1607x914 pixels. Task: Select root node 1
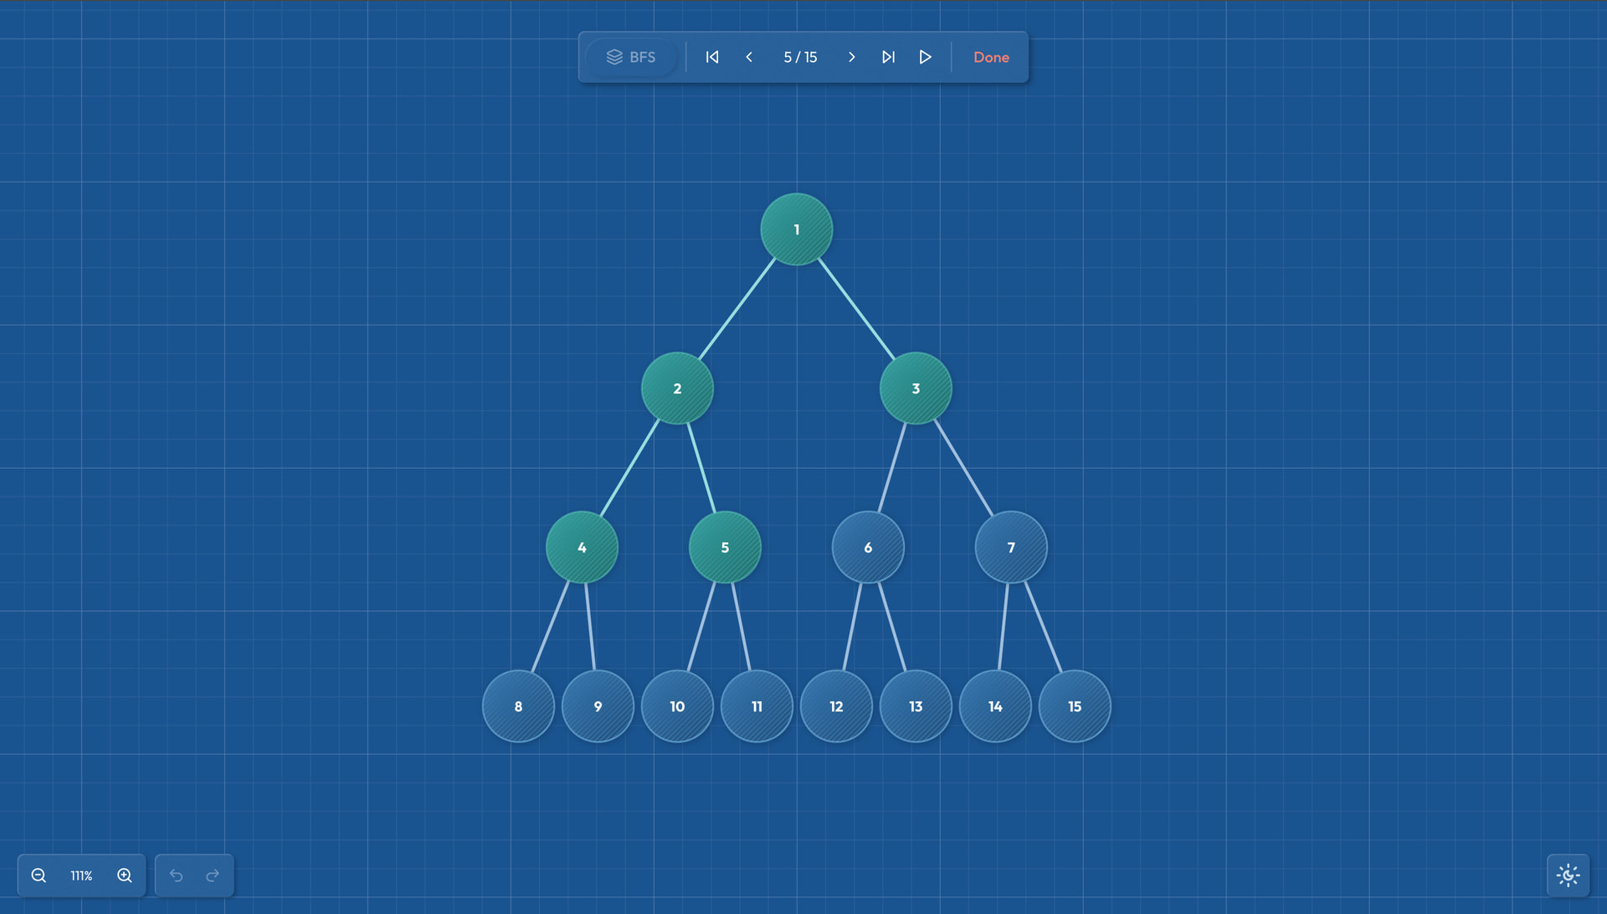(796, 229)
